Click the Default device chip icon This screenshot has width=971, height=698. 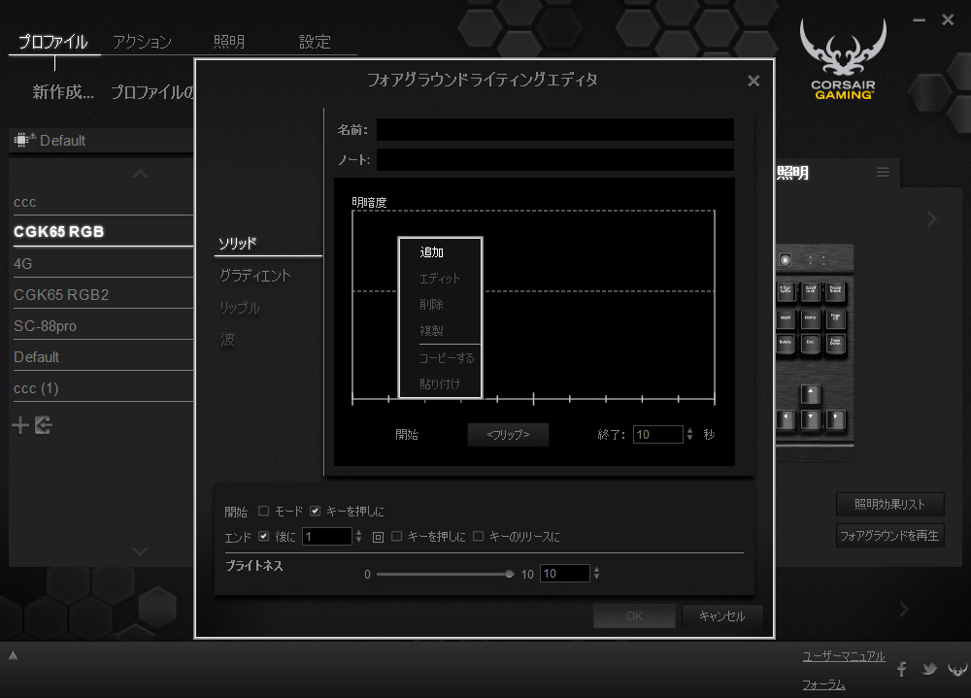23,140
